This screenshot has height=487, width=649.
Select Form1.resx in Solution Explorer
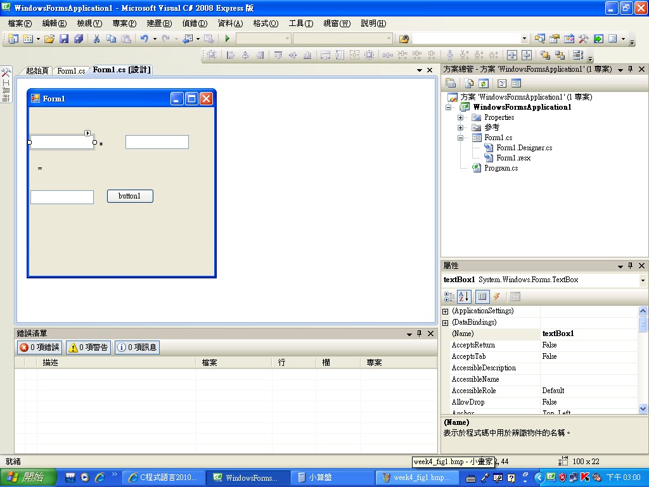[513, 158]
